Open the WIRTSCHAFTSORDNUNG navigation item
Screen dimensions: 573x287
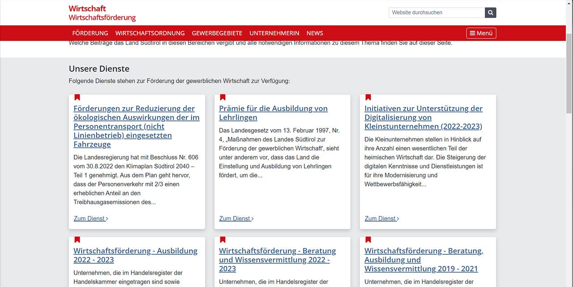tap(150, 33)
